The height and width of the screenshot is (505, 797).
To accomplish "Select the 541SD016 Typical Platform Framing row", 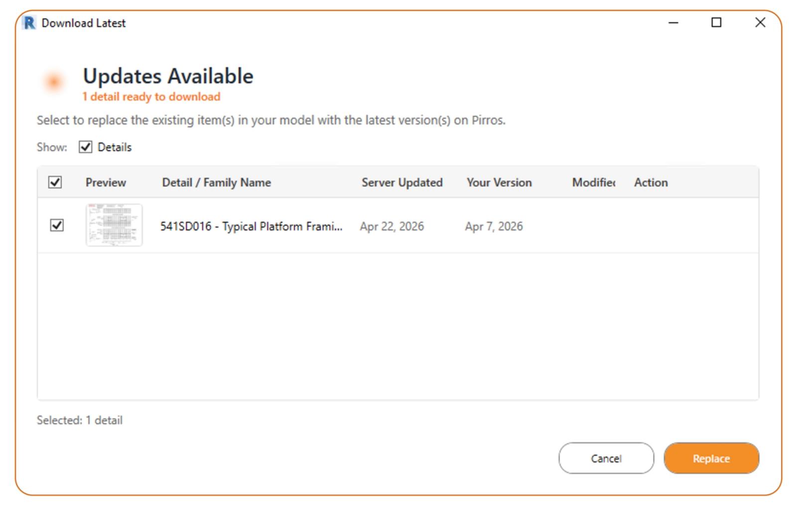I will 398,226.
